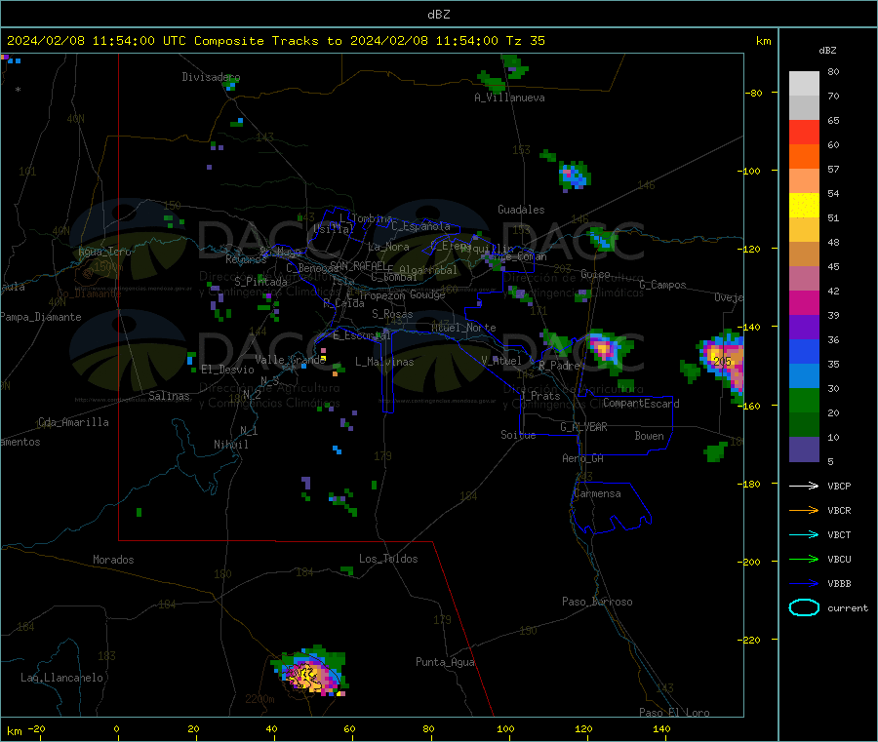Click the 'Punta_Agua' map label
878x742 pixels.
tap(445, 662)
